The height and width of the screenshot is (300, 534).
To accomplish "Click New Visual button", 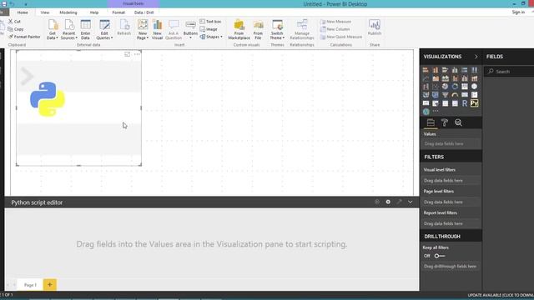I will click(157, 30).
